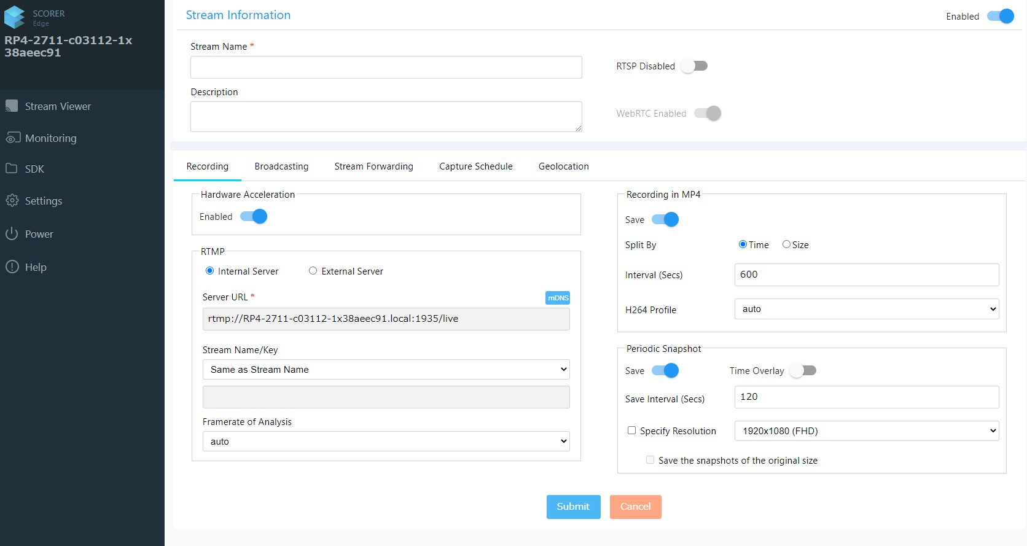This screenshot has height=546, width=1027.
Task: Click the SCORER Edge logo icon
Action: (x=15, y=18)
